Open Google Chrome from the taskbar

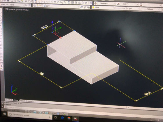[x=69, y=118]
